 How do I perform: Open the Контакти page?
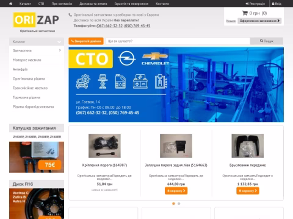coord(162,4)
